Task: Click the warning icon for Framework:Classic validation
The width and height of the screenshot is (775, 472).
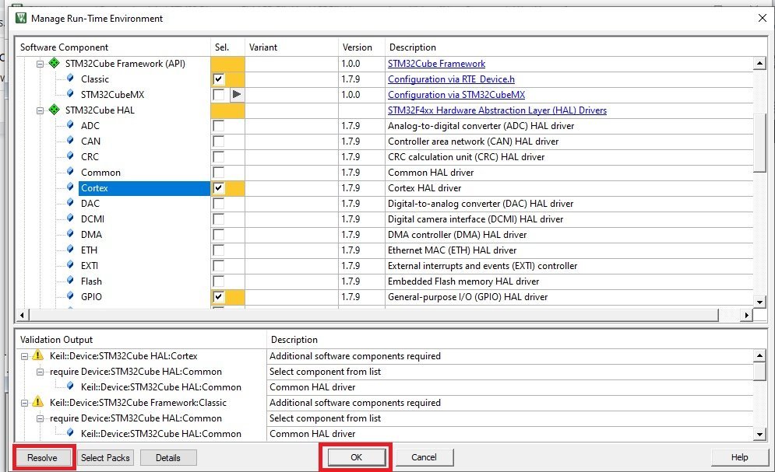Action: pyautogui.click(x=37, y=402)
